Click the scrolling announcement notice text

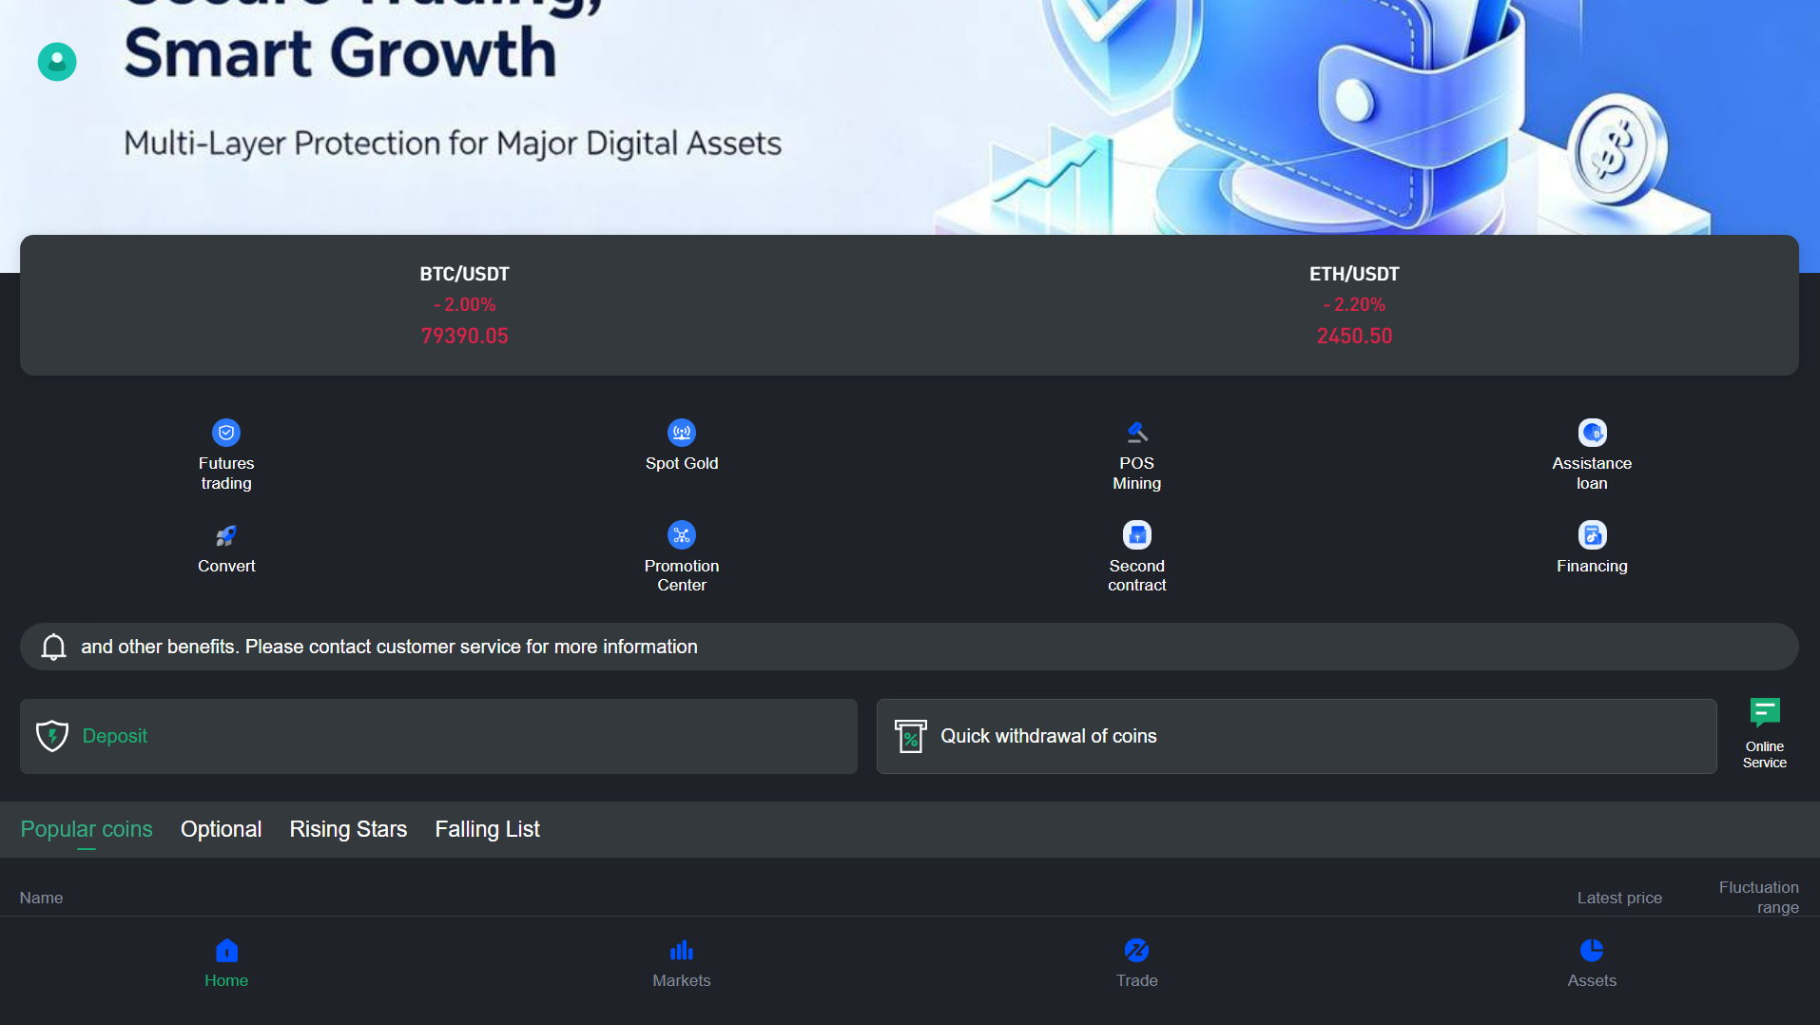tap(389, 647)
